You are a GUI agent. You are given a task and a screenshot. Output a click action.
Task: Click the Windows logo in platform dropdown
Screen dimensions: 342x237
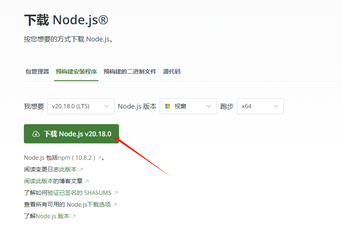pyautogui.click(x=168, y=106)
